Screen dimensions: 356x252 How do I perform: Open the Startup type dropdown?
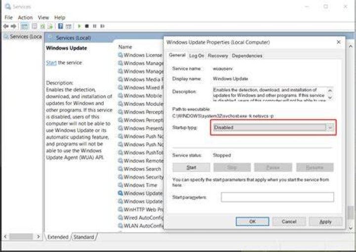[x=273, y=127]
